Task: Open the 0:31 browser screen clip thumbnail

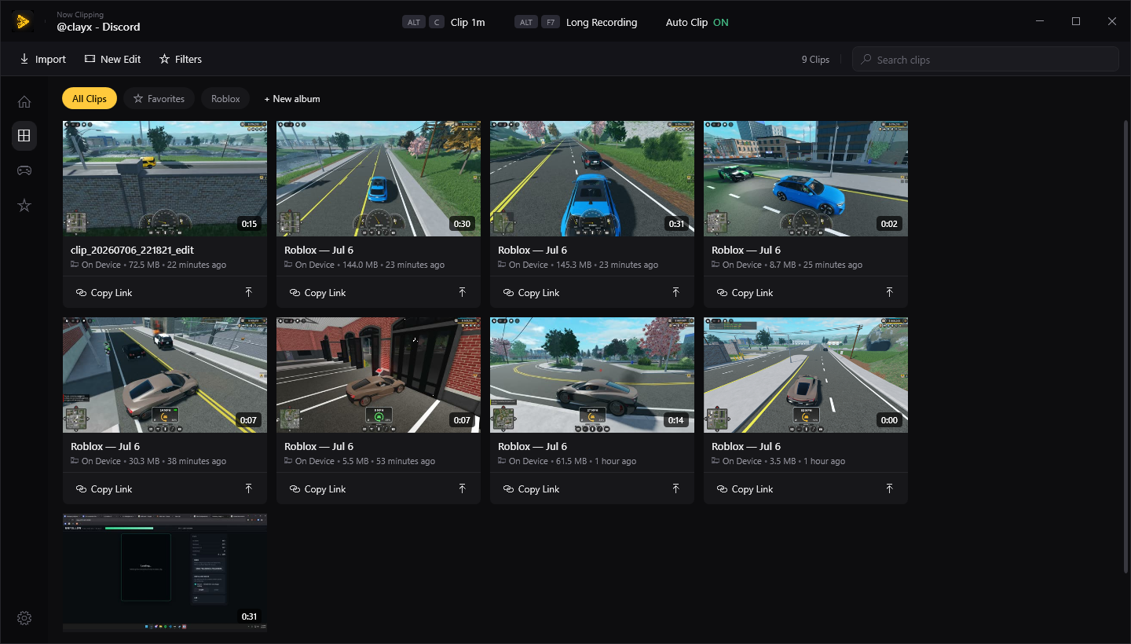Action: [x=165, y=573]
